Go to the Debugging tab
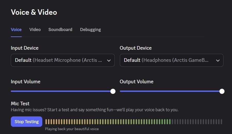Viewport: 232px width, 134px height. [90, 29]
